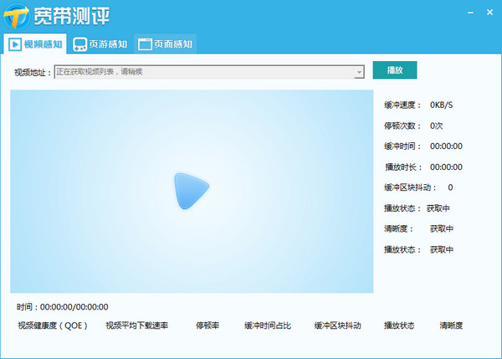Click the 时间 elapsed time display below video
The image size is (502, 359).
[x=62, y=307]
